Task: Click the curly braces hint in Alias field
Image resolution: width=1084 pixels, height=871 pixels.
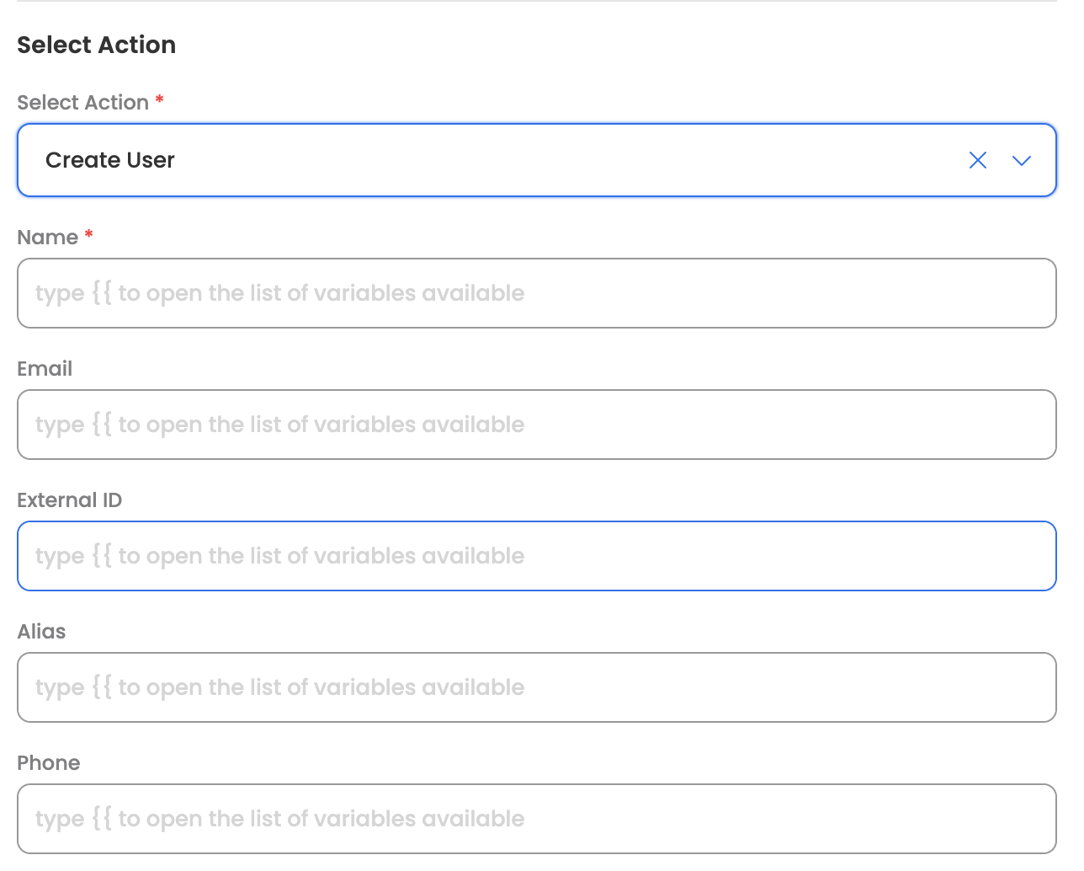Action: (101, 687)
